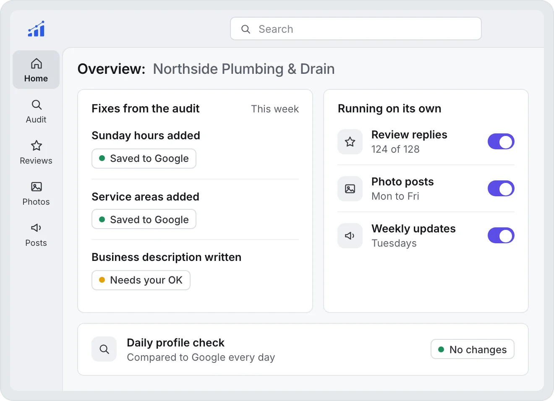554x401 pixels.
Task: Open the Reviews section in the sidebar
Action: 36,153
